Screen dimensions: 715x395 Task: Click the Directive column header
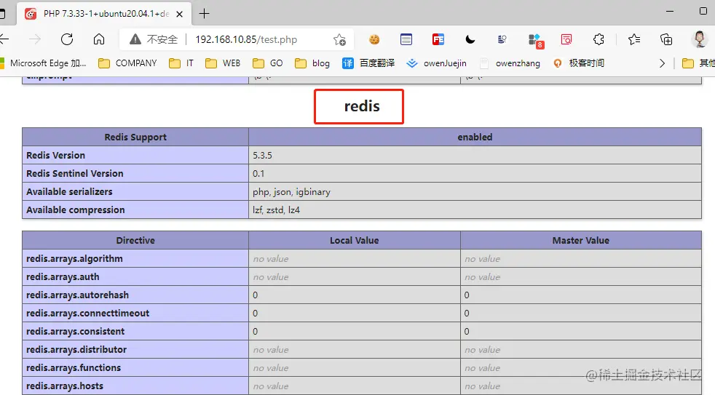click(x=135, y=240)
